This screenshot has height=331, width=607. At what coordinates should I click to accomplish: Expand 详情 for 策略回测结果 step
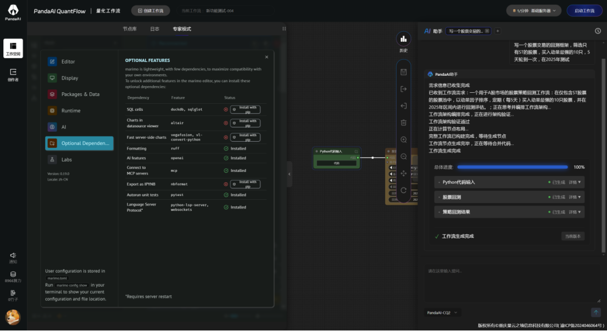click(x=575, y=212)
